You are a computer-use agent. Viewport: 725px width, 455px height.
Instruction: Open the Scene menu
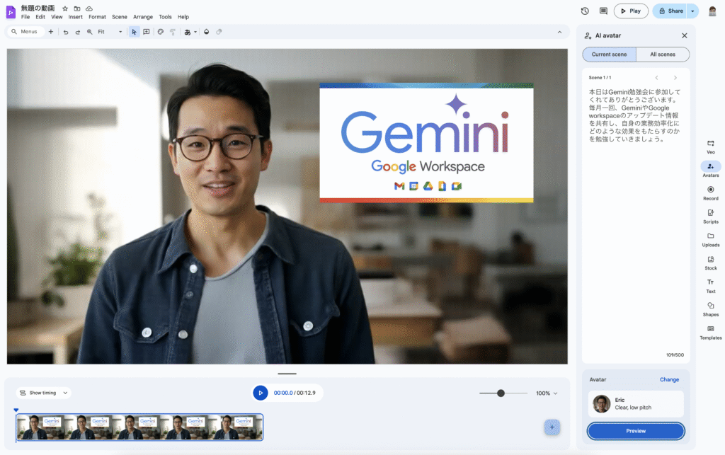pos(119,17)
